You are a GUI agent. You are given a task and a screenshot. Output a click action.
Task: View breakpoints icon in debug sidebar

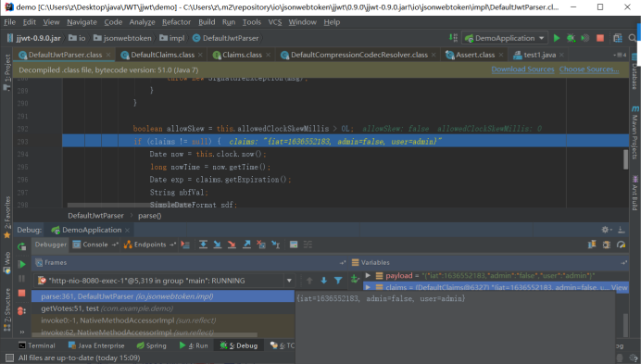21,311
